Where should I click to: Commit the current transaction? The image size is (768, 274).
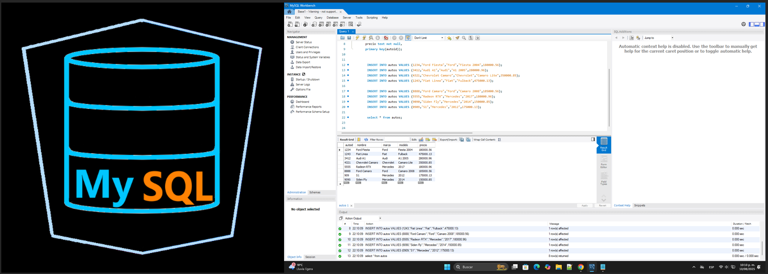click(x=394, y=38)
